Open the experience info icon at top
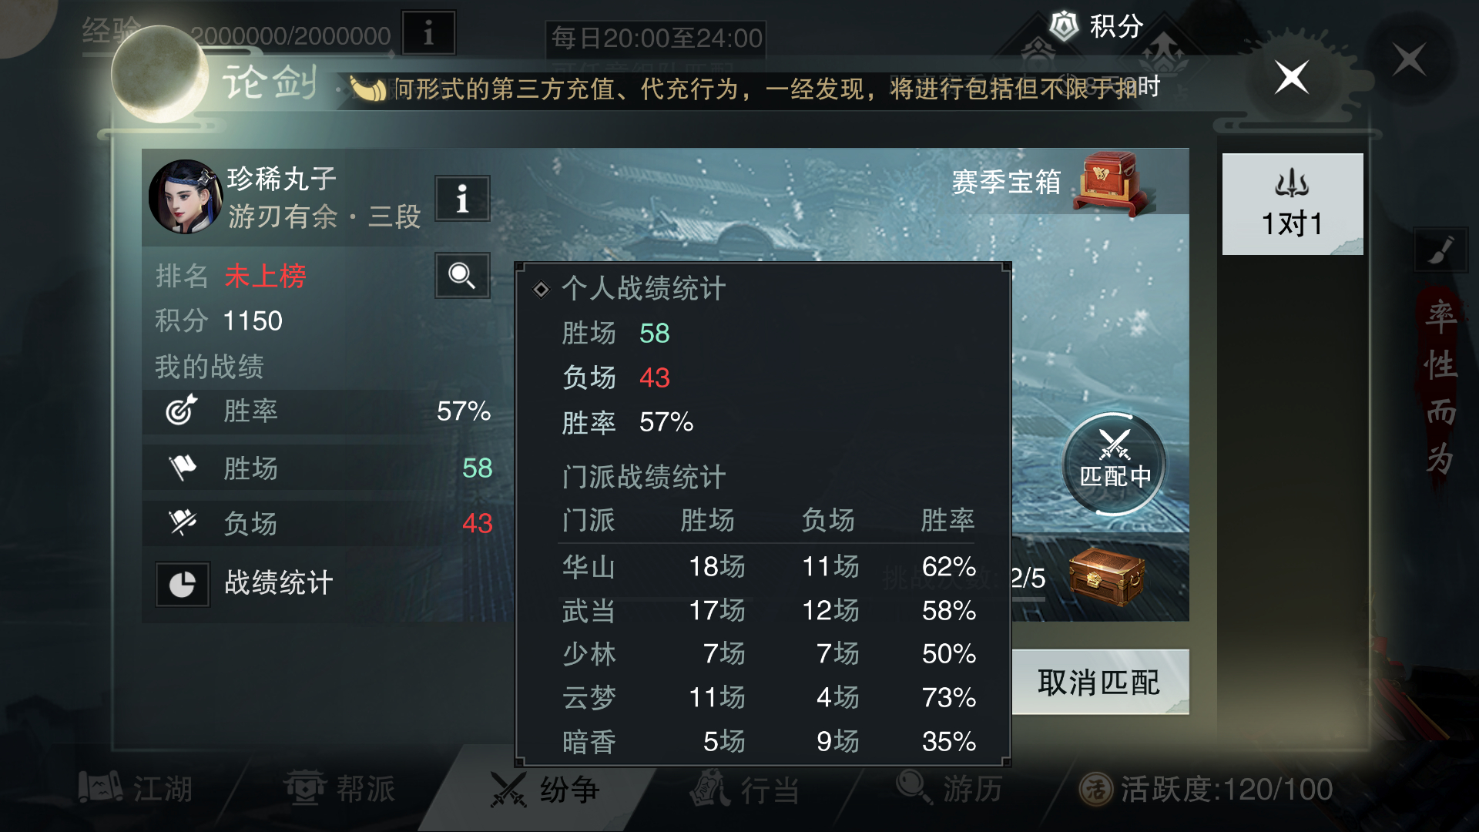 429,33
